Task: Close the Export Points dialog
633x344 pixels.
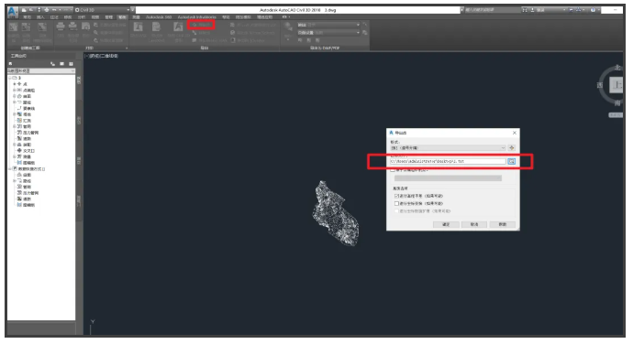Action: 515,133
